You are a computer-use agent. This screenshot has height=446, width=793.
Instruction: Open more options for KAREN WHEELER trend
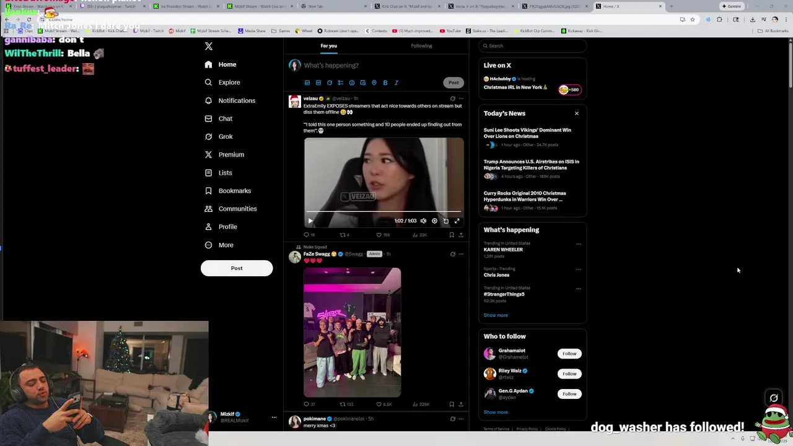pyautogui.click(x=579, y=244)
